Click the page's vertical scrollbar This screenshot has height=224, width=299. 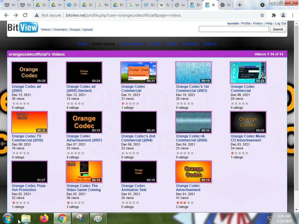coord(296,108)
